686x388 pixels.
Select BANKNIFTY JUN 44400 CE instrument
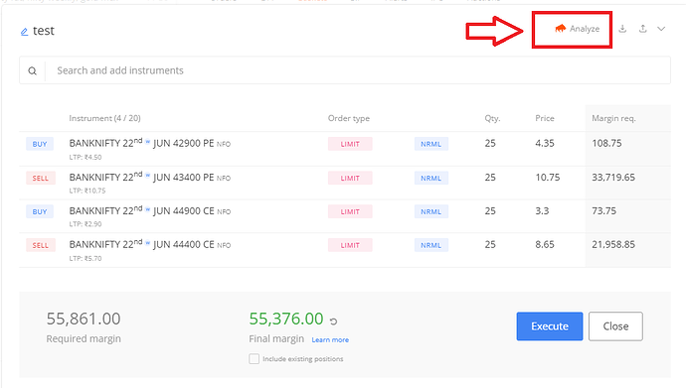tap(149, 244)
